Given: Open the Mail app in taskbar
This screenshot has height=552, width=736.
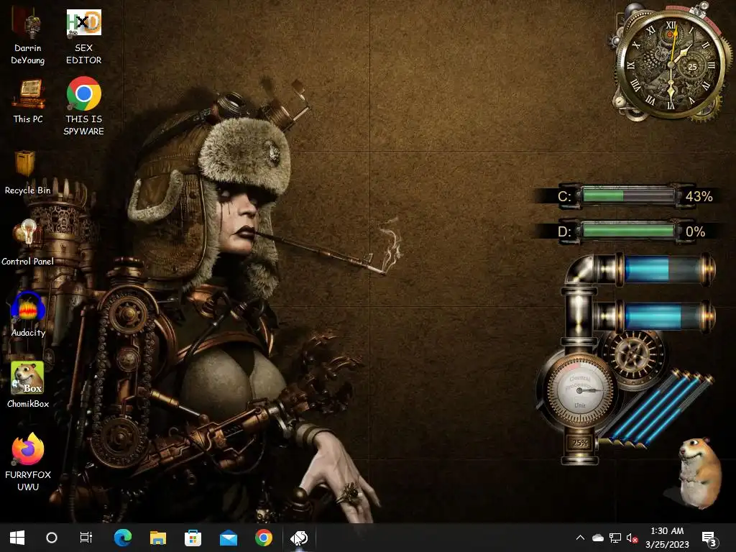Looking at the screenshot, I should [228, 538].
